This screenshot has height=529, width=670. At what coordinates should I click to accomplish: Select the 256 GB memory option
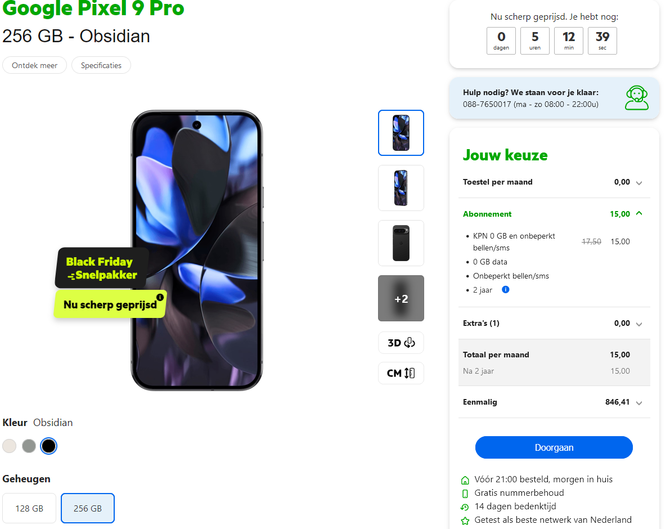[x=88, y=508]
